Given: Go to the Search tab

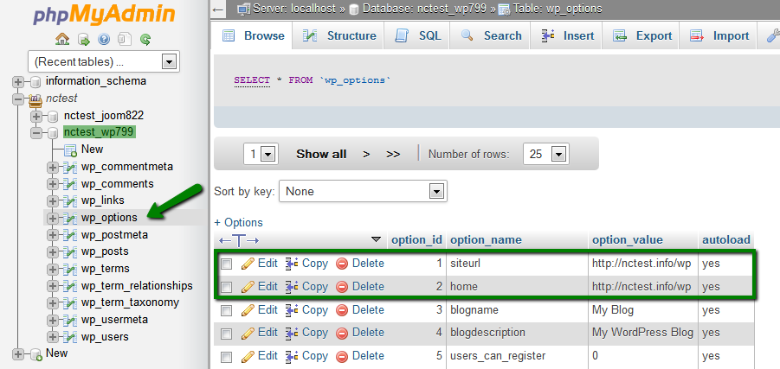Looking at the screenshot, I should pyautogui.click(x=490, y=35).
